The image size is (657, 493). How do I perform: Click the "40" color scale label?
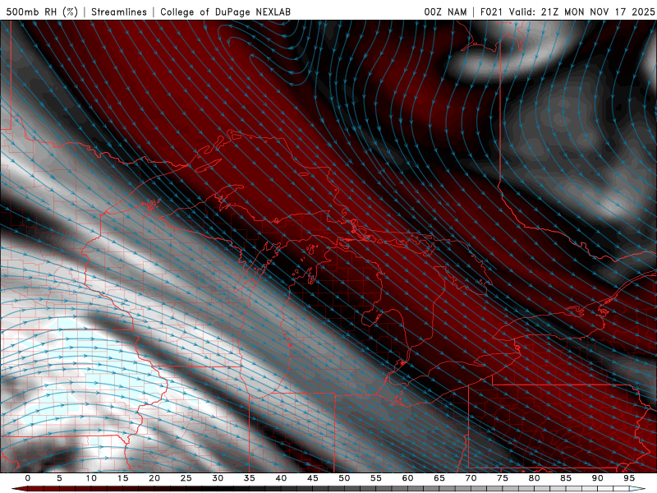click(x=281, y=478)
